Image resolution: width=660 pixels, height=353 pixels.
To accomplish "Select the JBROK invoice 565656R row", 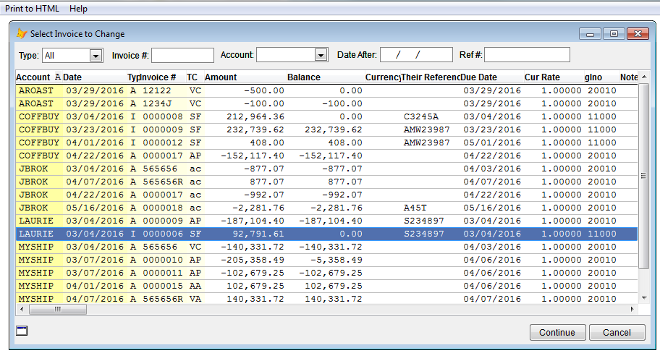I will [326, 182].
